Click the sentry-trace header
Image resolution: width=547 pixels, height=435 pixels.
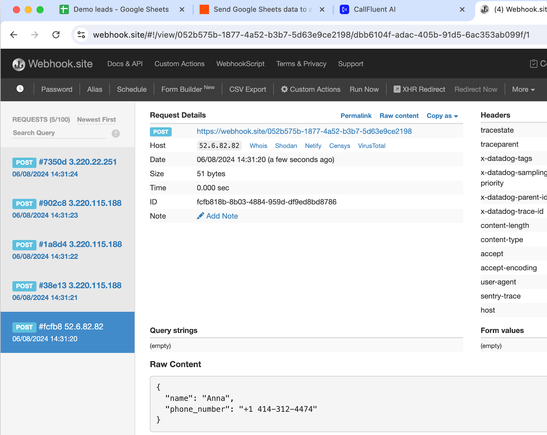tap(501, 296)
